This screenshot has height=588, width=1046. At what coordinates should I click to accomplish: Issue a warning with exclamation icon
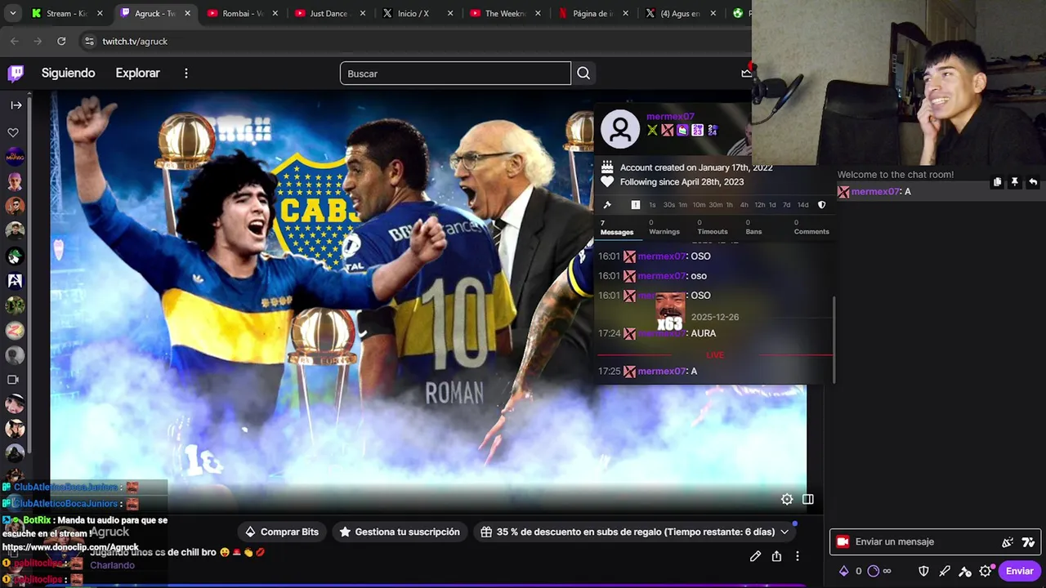636,205
